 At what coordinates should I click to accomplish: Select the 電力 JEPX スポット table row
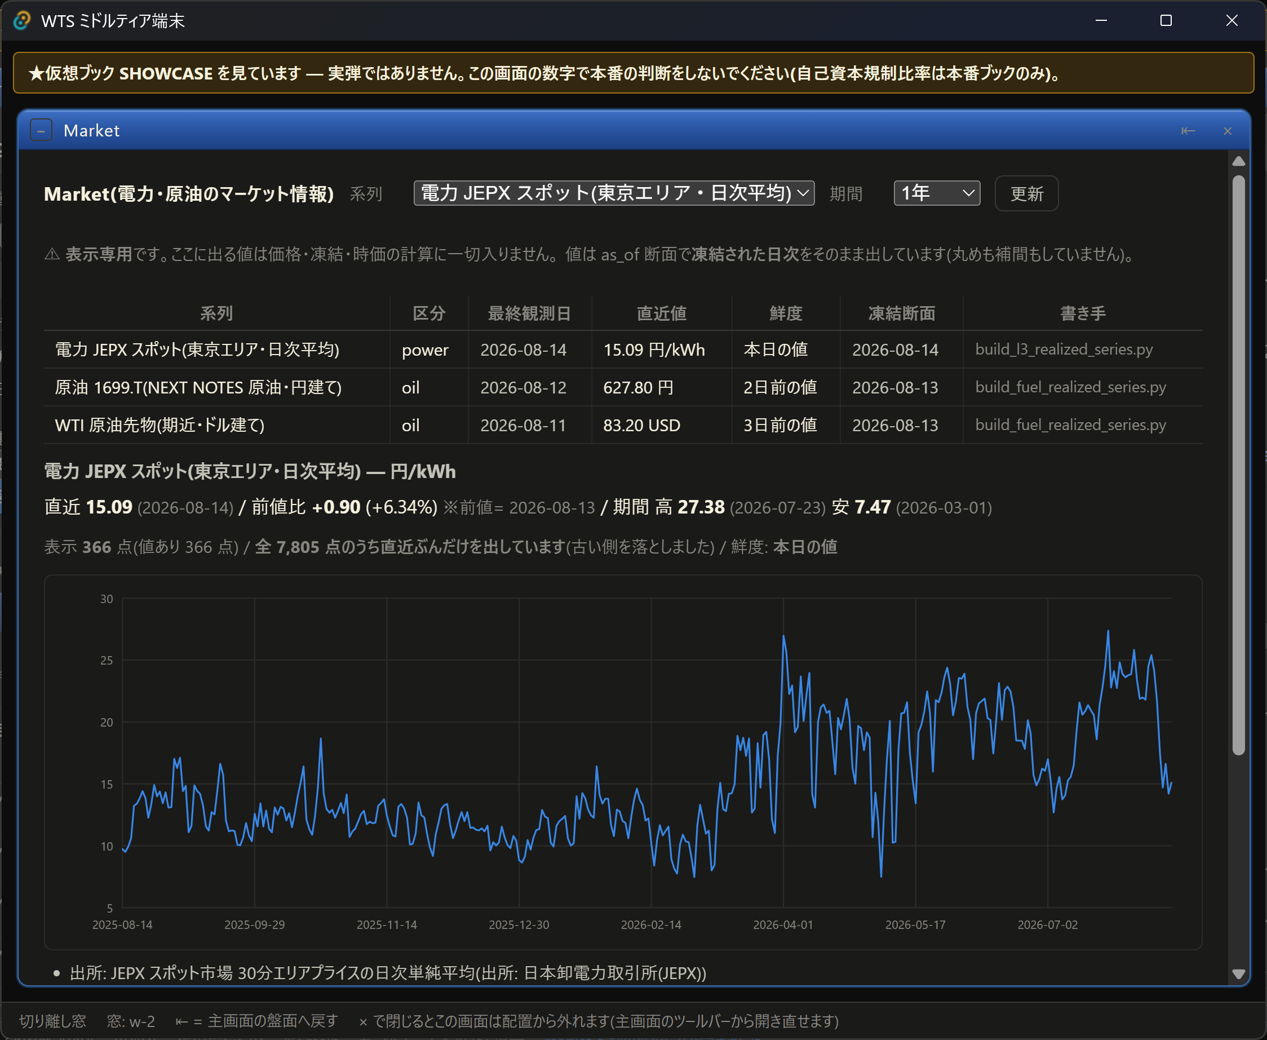coord(623,349)
